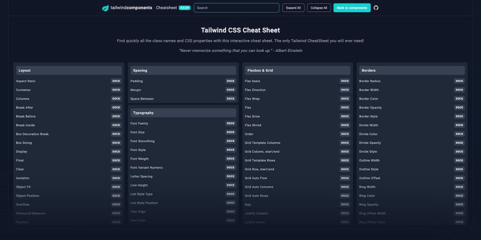The image size is (481, 240).
Task: Open DOCS badge for Flex Direction
Action: tap(345, 90)
